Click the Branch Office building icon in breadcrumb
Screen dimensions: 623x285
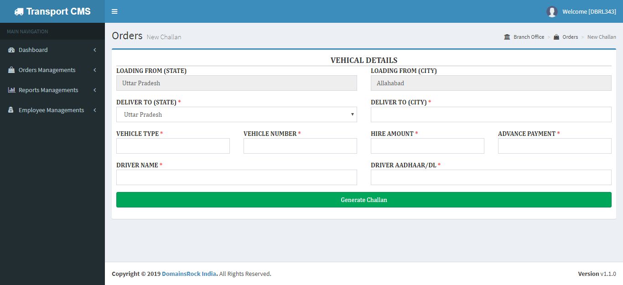coord(507,37)
